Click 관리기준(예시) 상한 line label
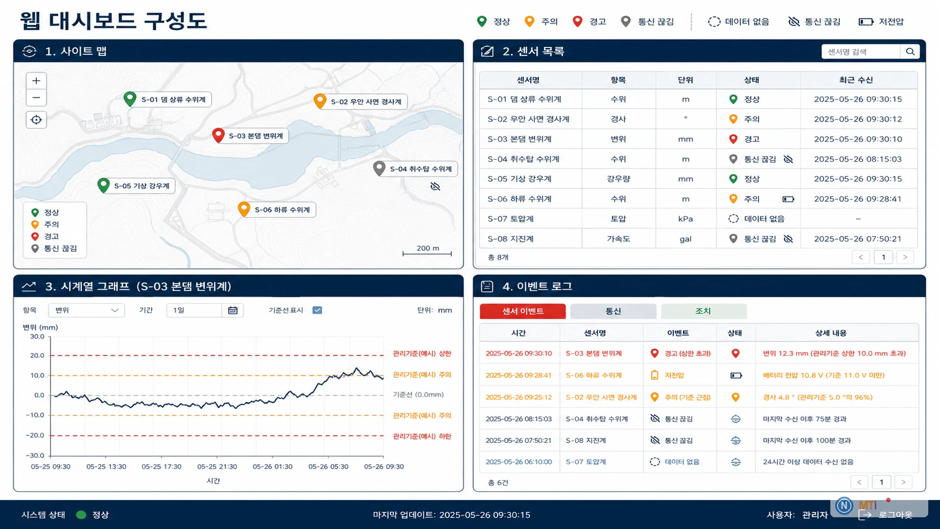940x529 pixels. click(422, 354)
